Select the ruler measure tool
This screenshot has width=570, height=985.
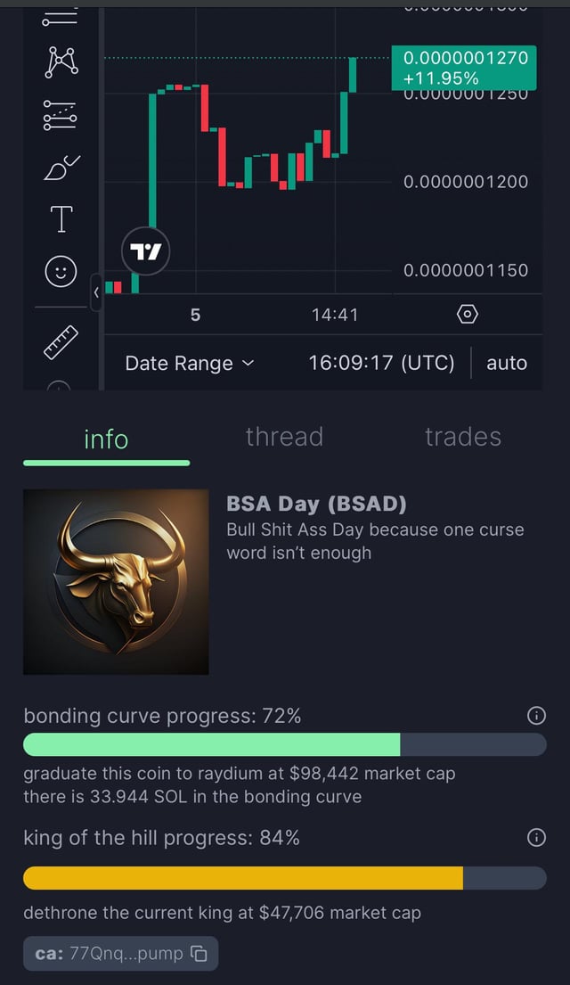(x=61, y=342)
